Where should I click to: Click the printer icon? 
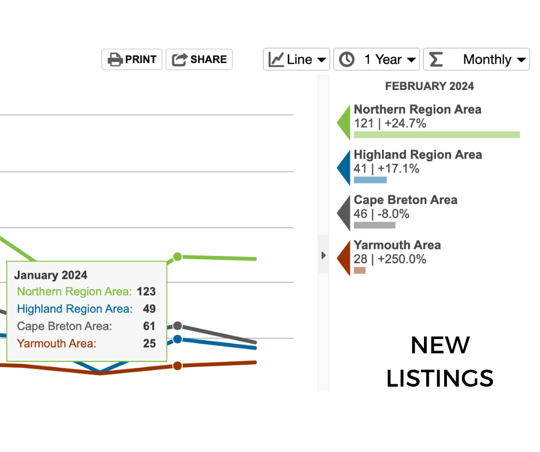pos(115,60)
